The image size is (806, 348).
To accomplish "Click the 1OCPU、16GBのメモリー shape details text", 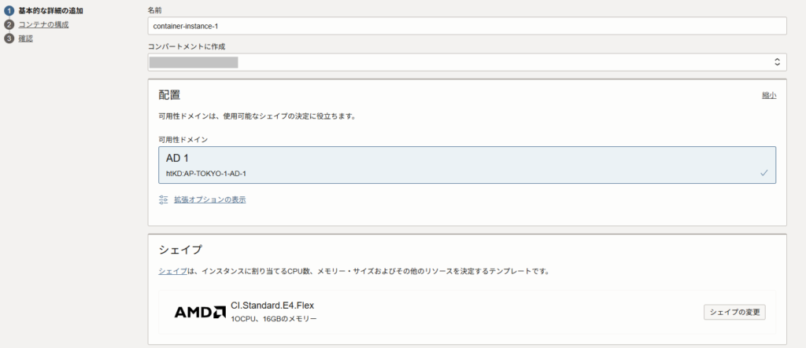I will pos(274,319).
